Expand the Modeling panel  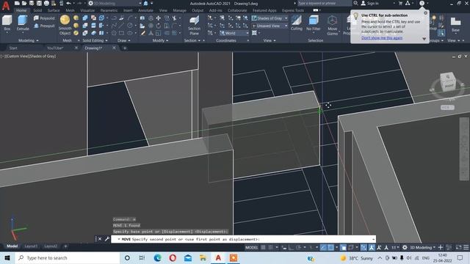[x=29, y=40]
